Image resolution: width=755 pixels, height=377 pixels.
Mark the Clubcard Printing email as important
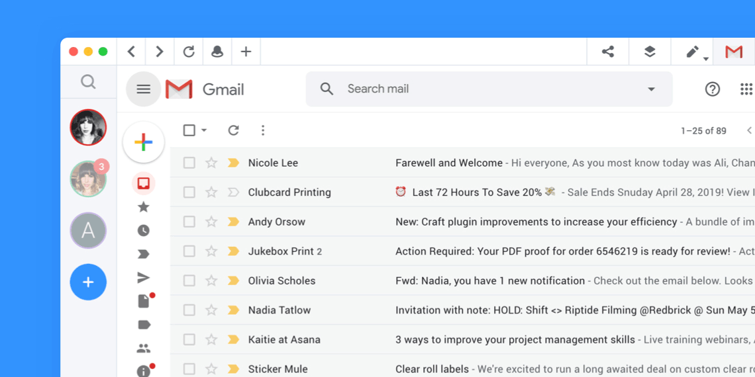click(x=233, y=192)
